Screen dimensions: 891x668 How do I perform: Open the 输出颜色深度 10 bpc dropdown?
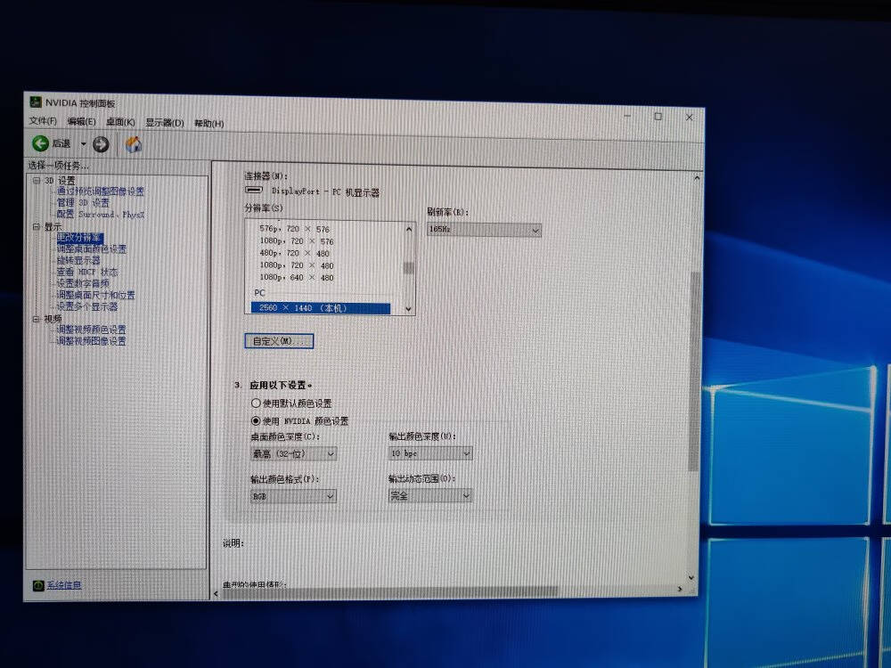430,452
